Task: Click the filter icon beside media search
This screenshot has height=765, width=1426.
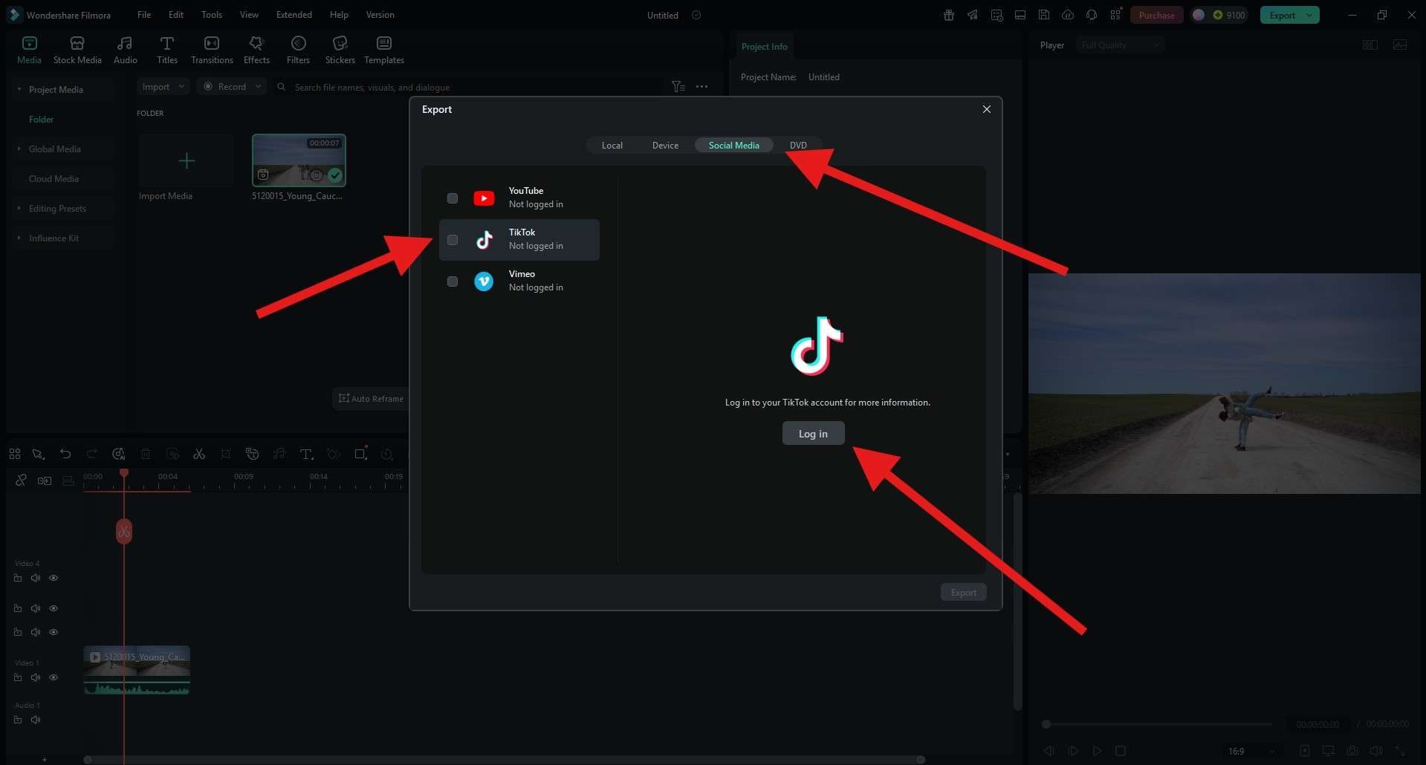Action: 678,87
